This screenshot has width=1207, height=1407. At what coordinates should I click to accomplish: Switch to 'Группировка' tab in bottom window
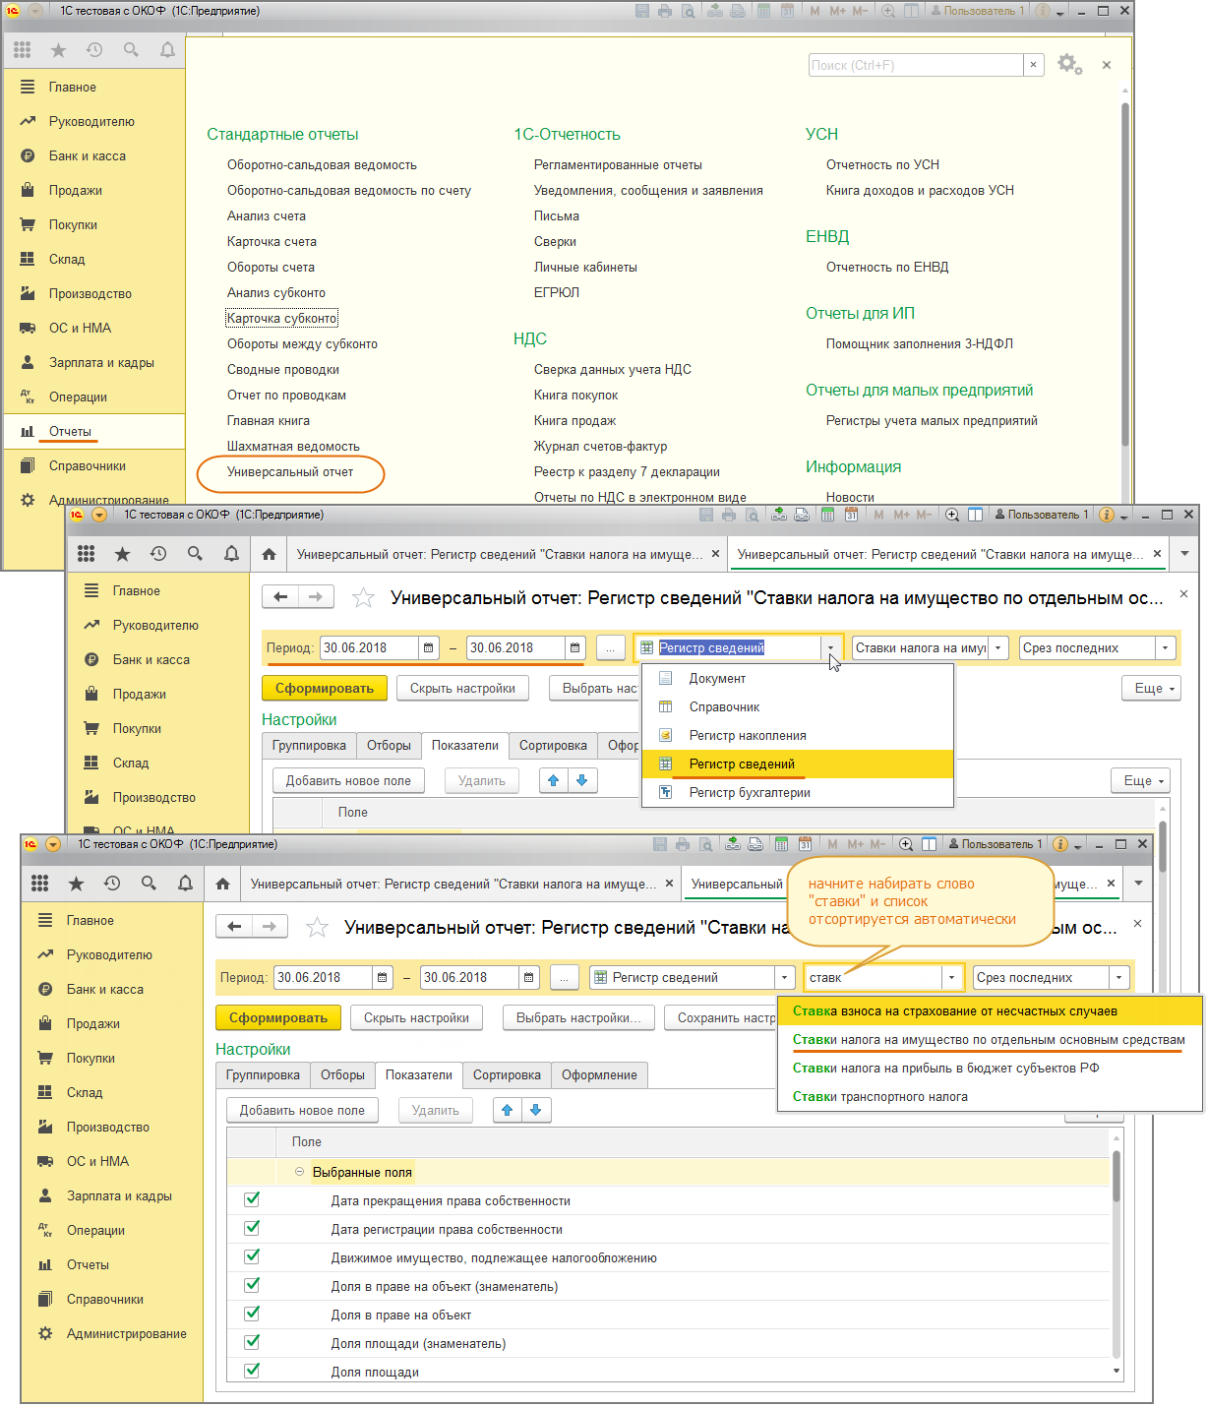pos(263,1074)
